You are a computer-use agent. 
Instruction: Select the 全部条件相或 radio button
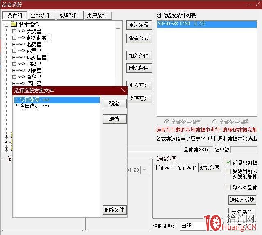[x=214, y=122]
